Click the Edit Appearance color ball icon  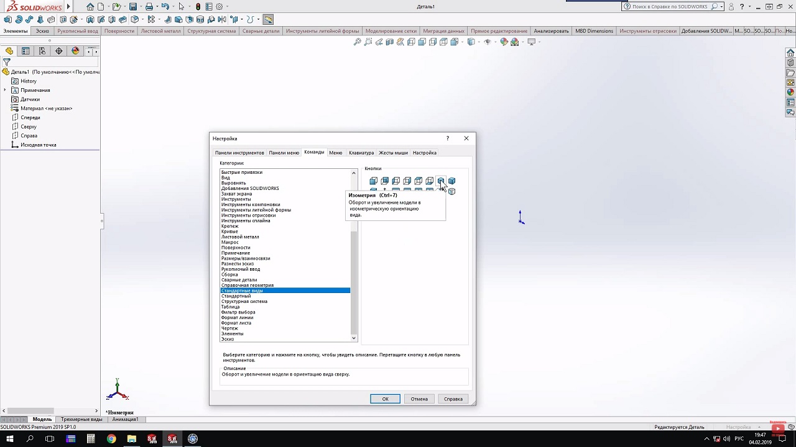click(504, 42)
